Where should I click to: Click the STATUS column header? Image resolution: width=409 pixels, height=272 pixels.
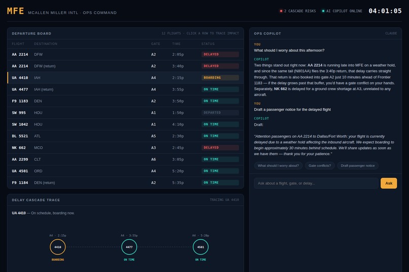(208, 44)
